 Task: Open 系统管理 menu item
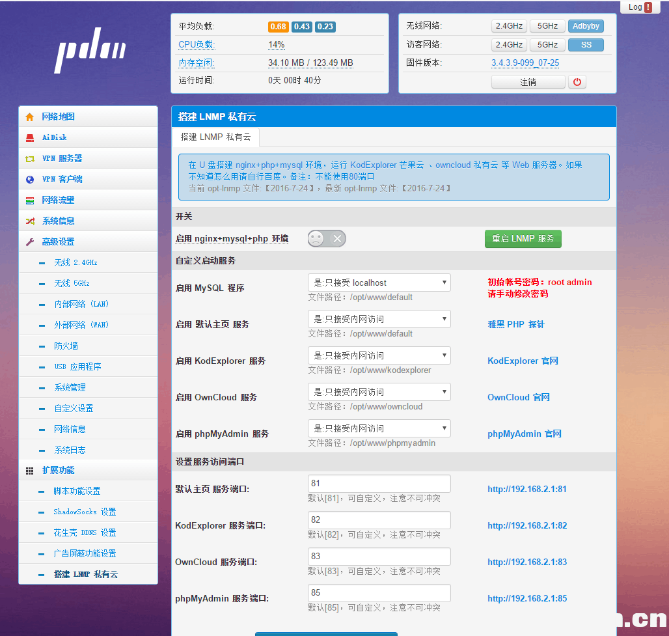89,387
